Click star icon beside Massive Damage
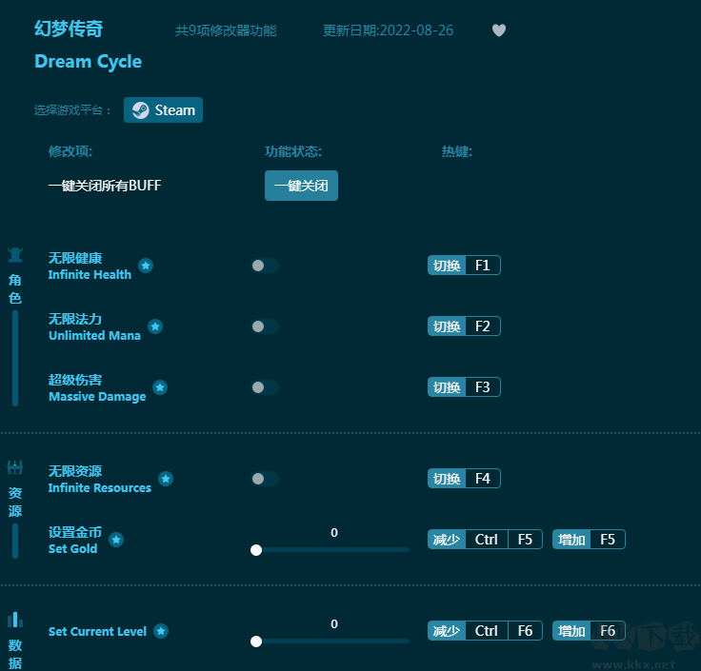Viewport: 701px width, 671px height. [x=160, y=387]
